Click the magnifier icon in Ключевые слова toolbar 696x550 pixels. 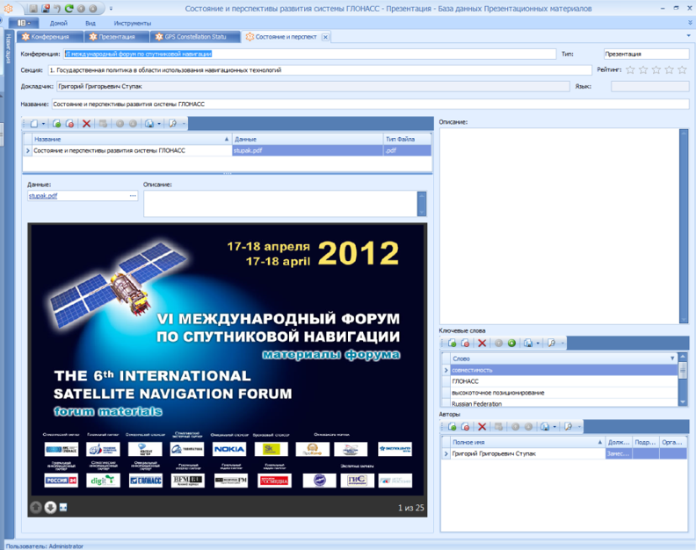(551, 343)
